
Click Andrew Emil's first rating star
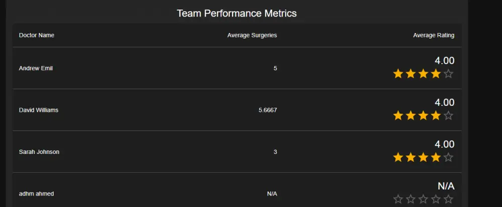point(398,74)
